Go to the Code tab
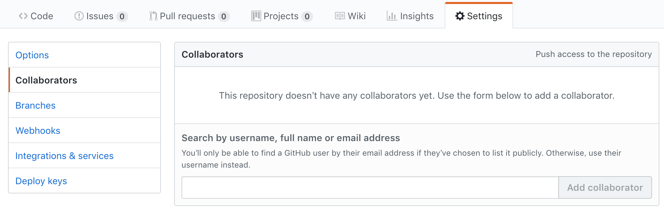Image resolution: width=664 pixels, height=210 pixels. point(42,16)
